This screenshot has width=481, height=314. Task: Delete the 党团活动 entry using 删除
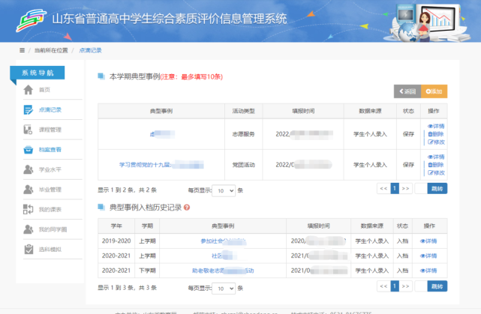tap(436, 165)
